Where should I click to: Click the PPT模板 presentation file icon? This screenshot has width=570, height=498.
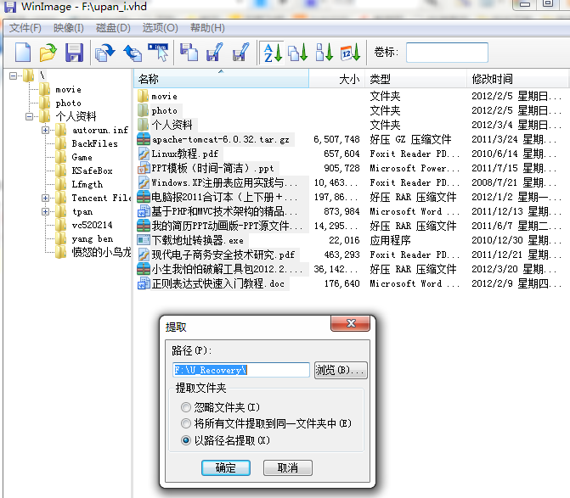[144, 168]
